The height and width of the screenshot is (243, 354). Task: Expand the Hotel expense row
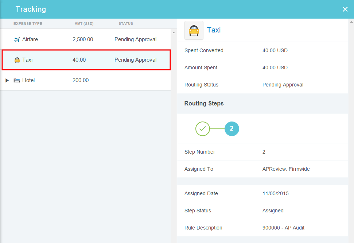pyautogui.click(x=7, y=80)
